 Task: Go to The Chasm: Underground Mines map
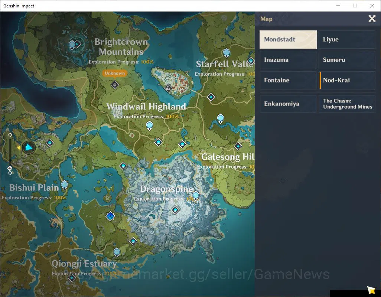click(x=347, y=104)
